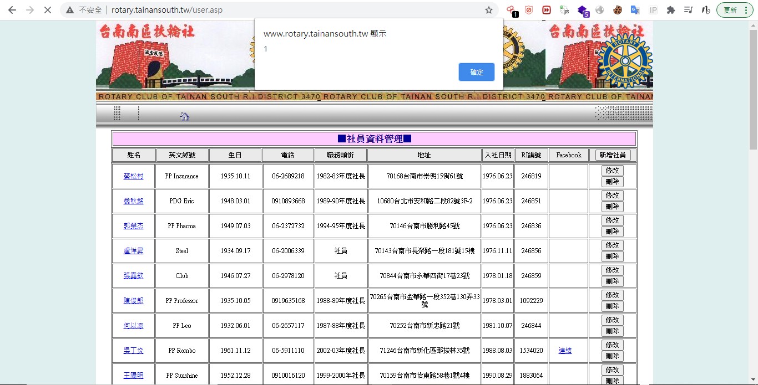This screenshot has width=758, height=385.
Task: Click 修改 in the Club row
Action: [x=613, y=270]
